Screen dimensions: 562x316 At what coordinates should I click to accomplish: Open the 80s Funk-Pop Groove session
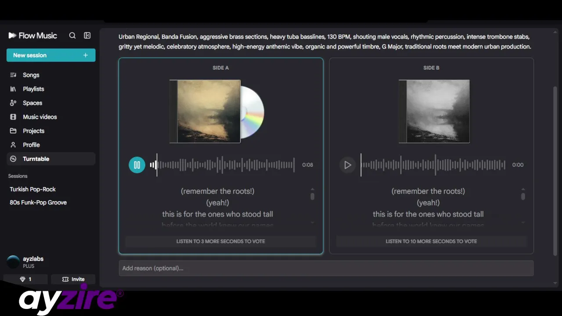tap(38, 202)
